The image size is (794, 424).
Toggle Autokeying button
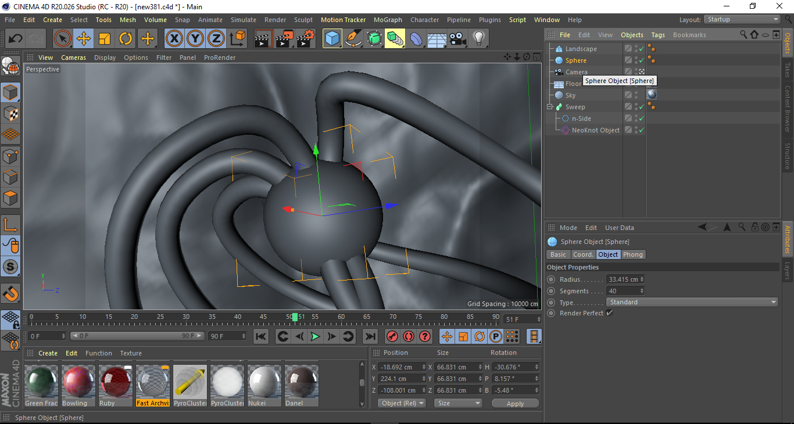point(409,336)
